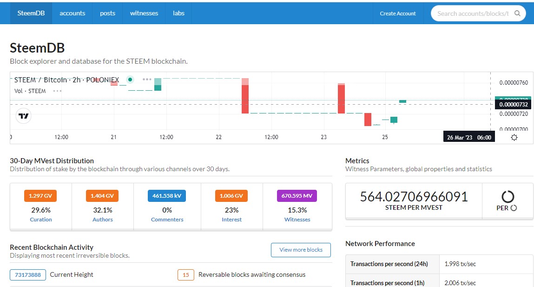Viewport: 534px width, 287px height.
Task: Click the 0.00000760 price axis label
Action: coord(514,83)
